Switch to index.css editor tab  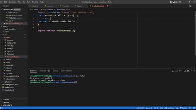pyautogui.click(x=35, y=6)
